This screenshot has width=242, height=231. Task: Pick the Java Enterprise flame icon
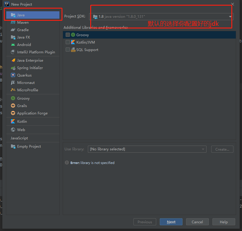click(x=13, y=60)
